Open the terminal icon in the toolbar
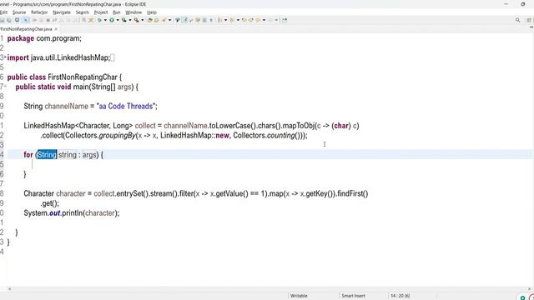Image resolution: width=534 pixels, height=300 pixels. [x=17, y=20]
